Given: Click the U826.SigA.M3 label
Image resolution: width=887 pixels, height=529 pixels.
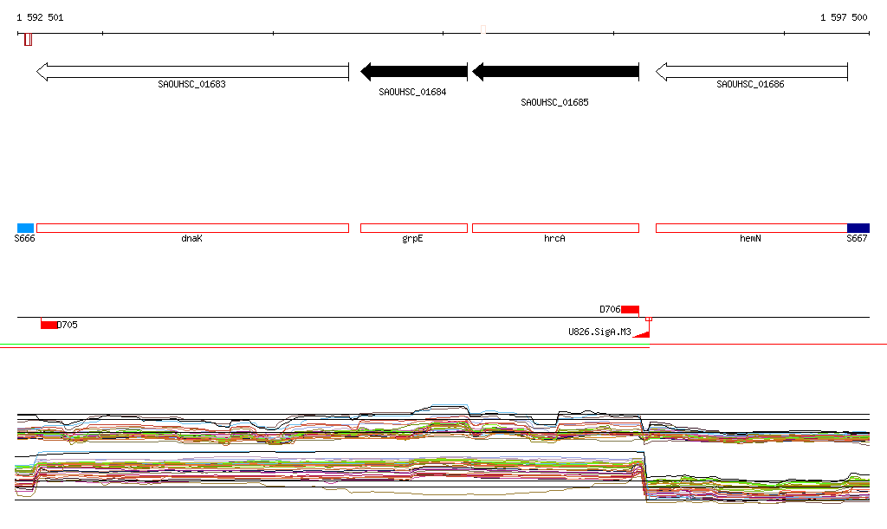Looking at the screenshot, I should pyautogui.click(x=599, y=332).
